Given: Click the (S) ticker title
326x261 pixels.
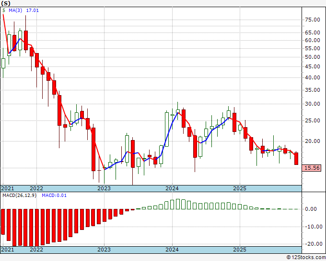Looking at the screenshot, I should 6,3.
